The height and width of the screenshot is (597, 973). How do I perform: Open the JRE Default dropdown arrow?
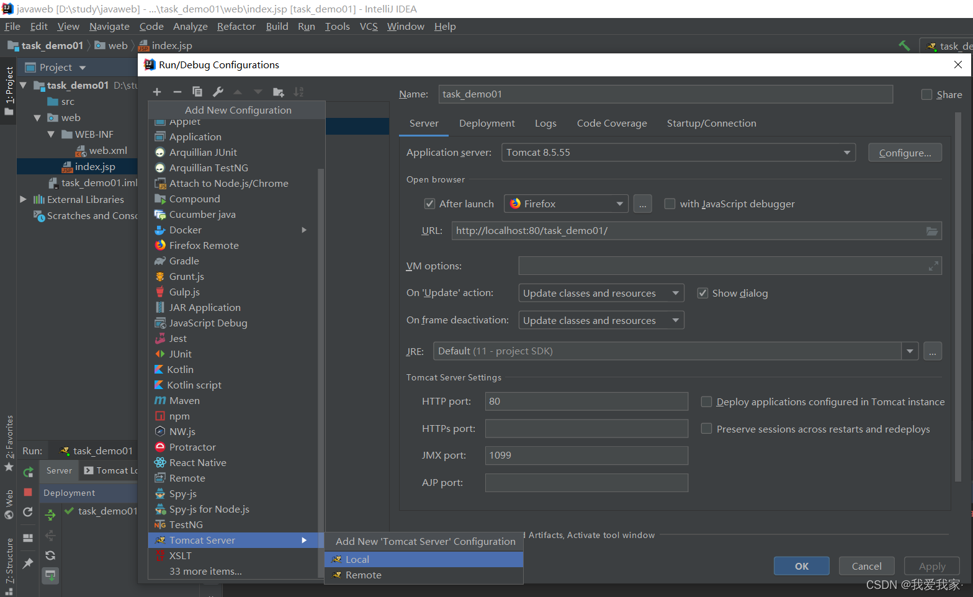coord(910,351)
